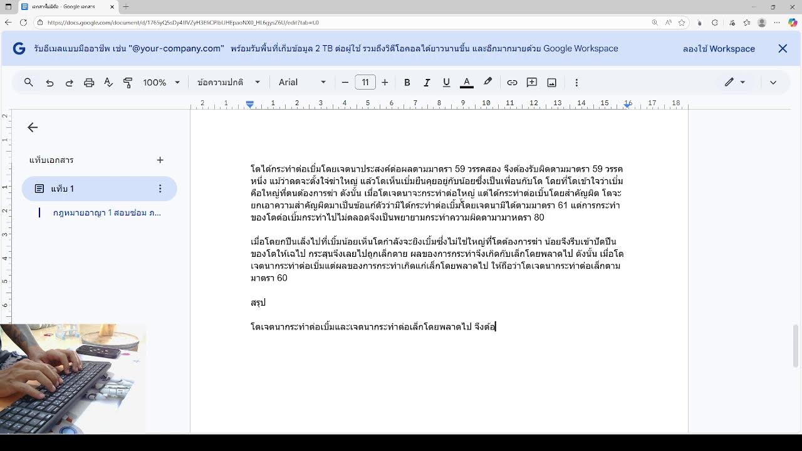Screen dimensions: 802x451
Task: Toggle underline formatting
Action: (446, 82)
